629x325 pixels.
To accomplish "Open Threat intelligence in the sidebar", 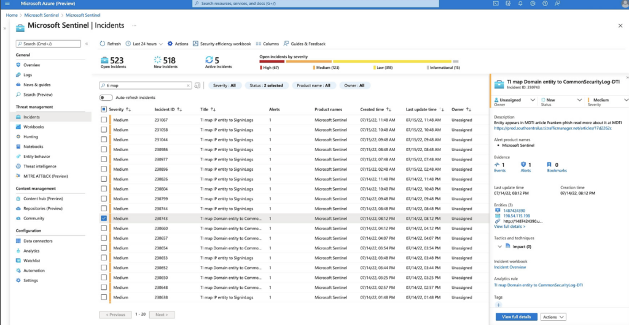I will (x=40, y=166).
